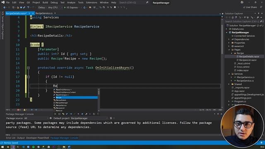
Task: Open the Package source dropdown
Action: click(36, 118)
